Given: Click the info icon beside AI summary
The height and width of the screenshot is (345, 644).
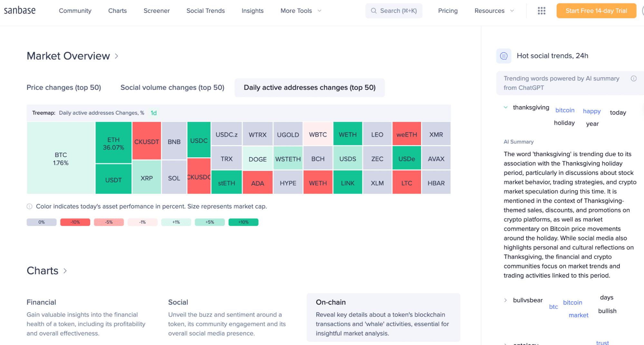Looking at the screenshot, I should click(633, 79).
